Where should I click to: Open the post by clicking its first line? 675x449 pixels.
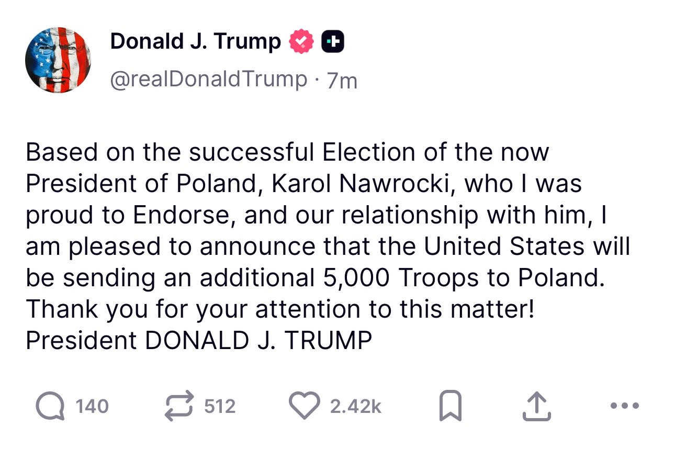(287, 152)
